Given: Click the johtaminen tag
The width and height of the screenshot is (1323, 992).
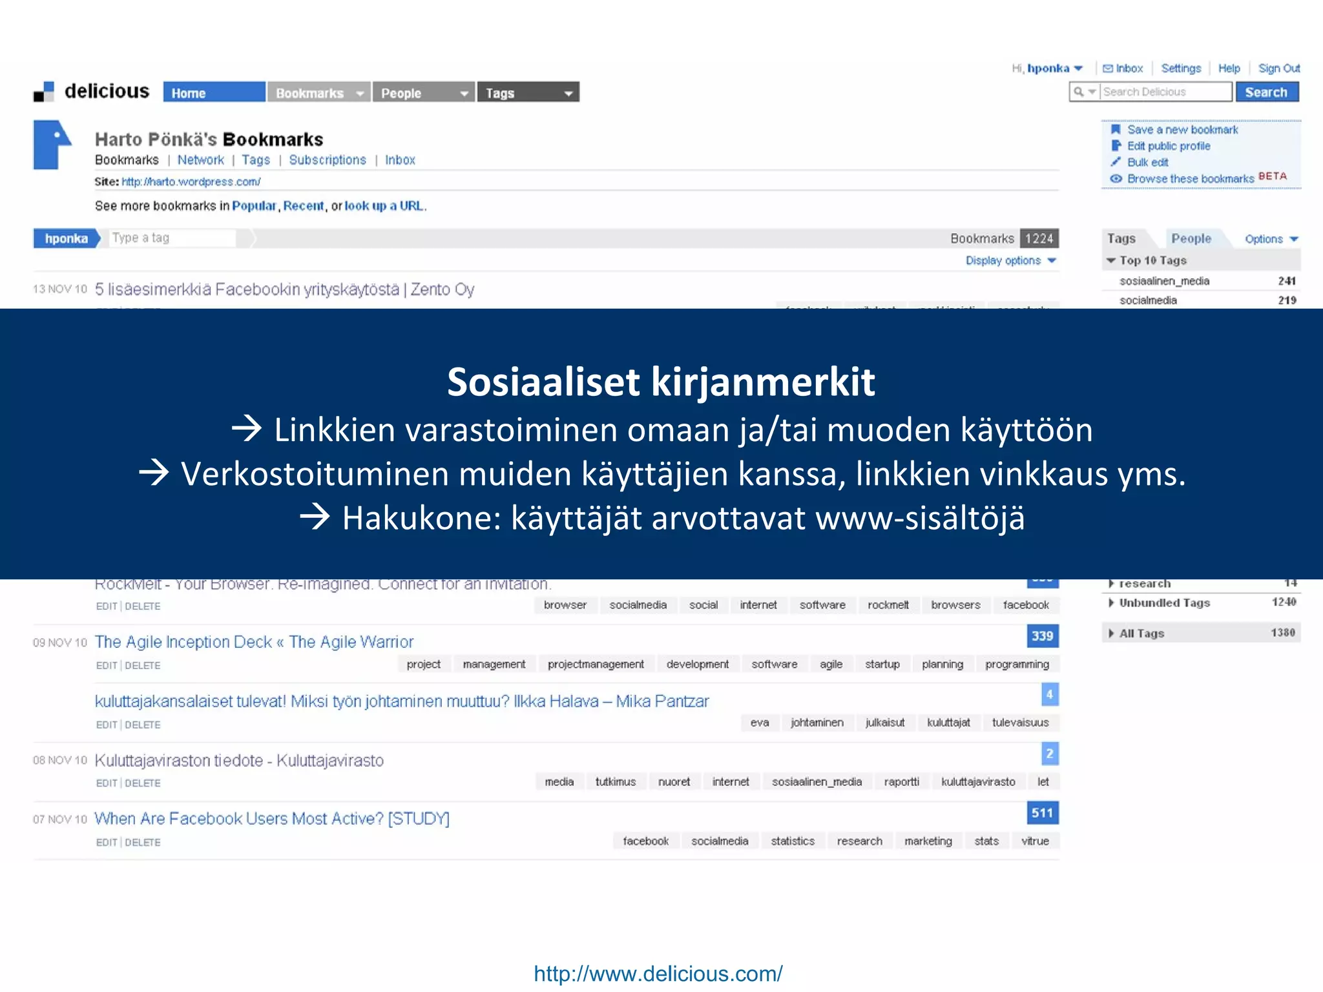Looking at the screenshot, I should click(x=817, y=723).
